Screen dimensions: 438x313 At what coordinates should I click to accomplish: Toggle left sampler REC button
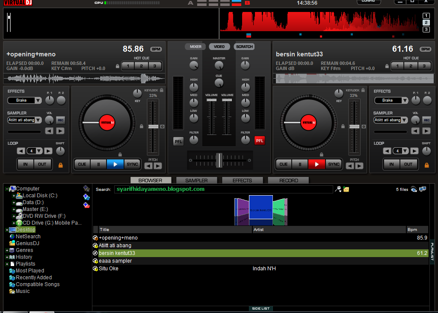[60, 120]
